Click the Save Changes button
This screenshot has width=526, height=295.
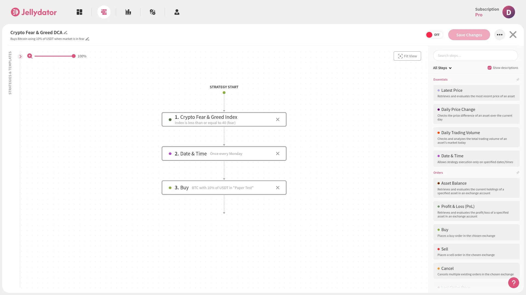click(x=469, y=35)
